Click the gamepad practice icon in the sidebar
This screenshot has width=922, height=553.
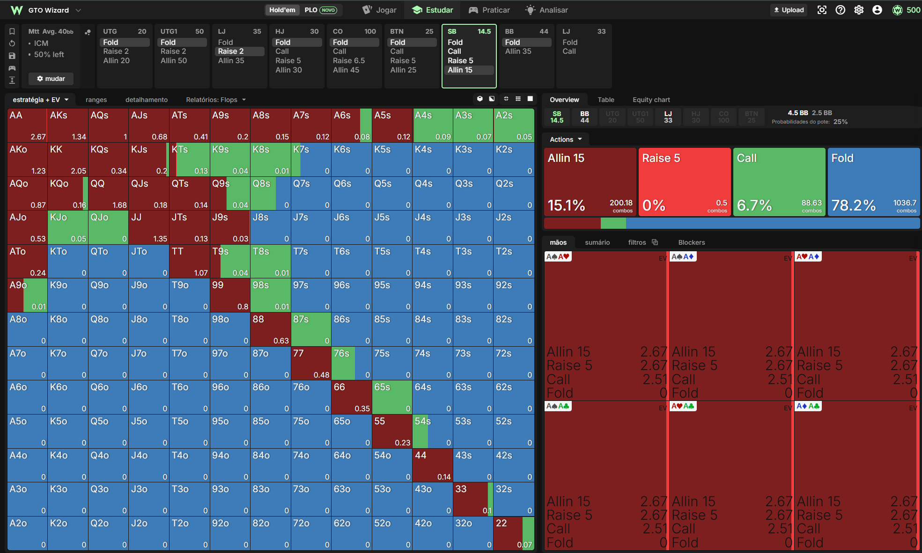point(12,68)
